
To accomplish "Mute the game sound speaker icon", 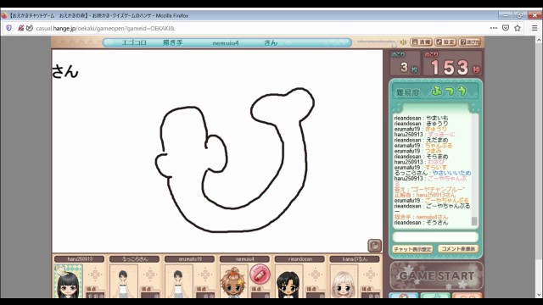I will (x=403, y=42).
